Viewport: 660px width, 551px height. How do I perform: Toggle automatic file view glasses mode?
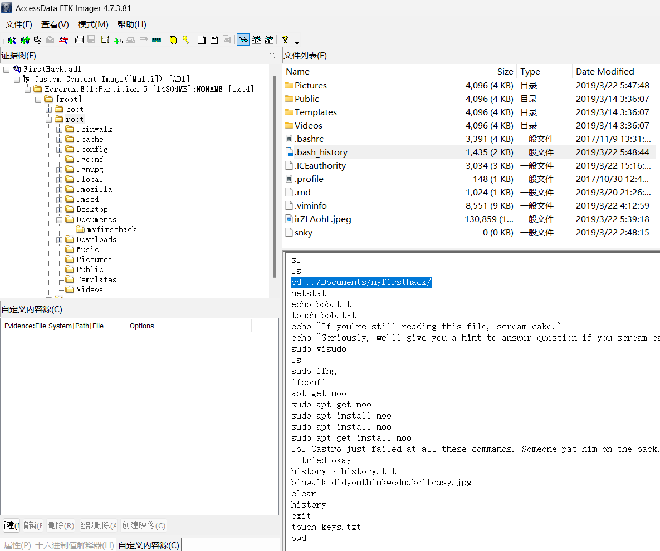click(243, 40)
